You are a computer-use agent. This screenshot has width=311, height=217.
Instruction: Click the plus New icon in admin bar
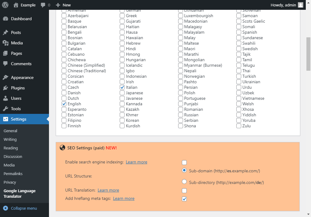58,5
